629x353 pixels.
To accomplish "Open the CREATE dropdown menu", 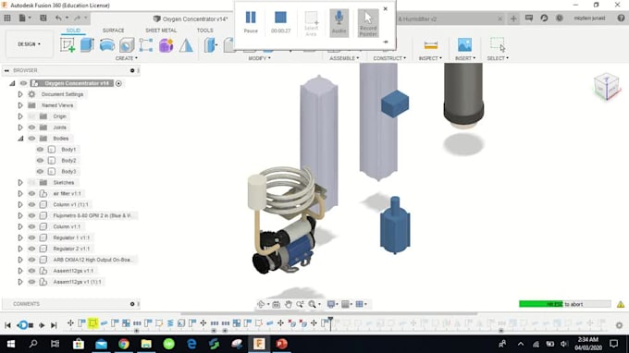I will (127, 58).
